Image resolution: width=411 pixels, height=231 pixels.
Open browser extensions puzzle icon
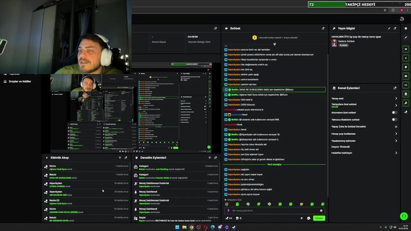[393, 10]
